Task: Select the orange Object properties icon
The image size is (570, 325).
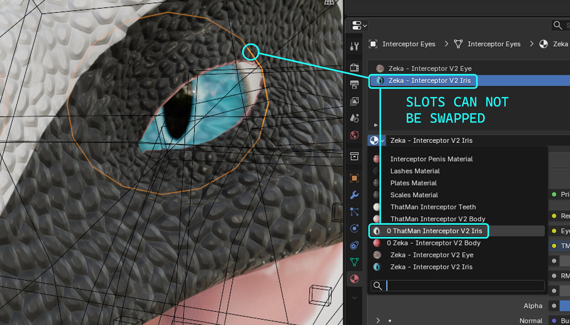Action: (354, 178)
